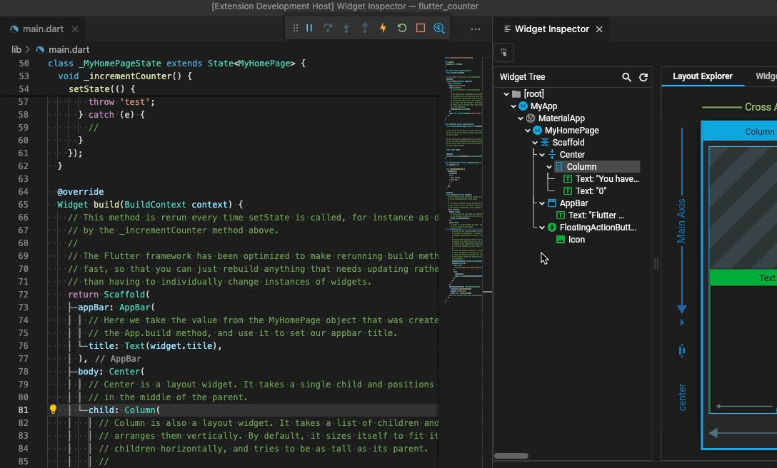
Task: Collapse the Column node
Action: tap(549, 167)
